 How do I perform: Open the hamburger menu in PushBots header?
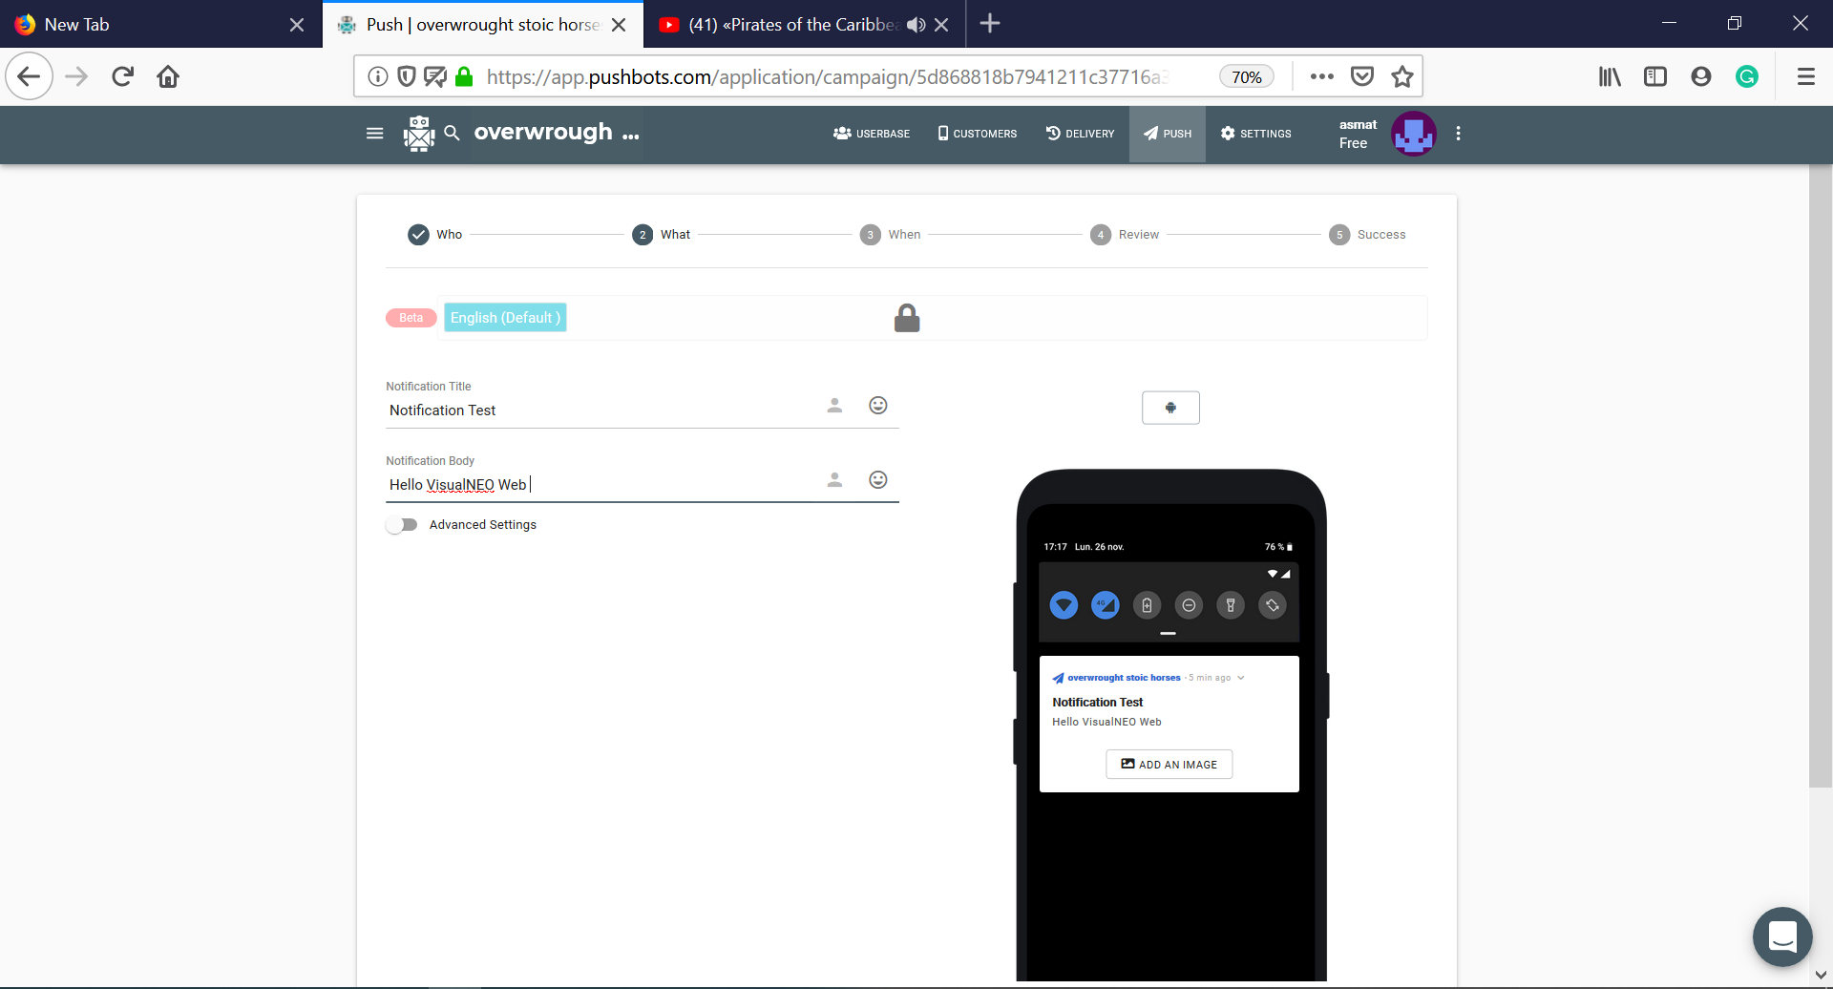coord(374,134)
